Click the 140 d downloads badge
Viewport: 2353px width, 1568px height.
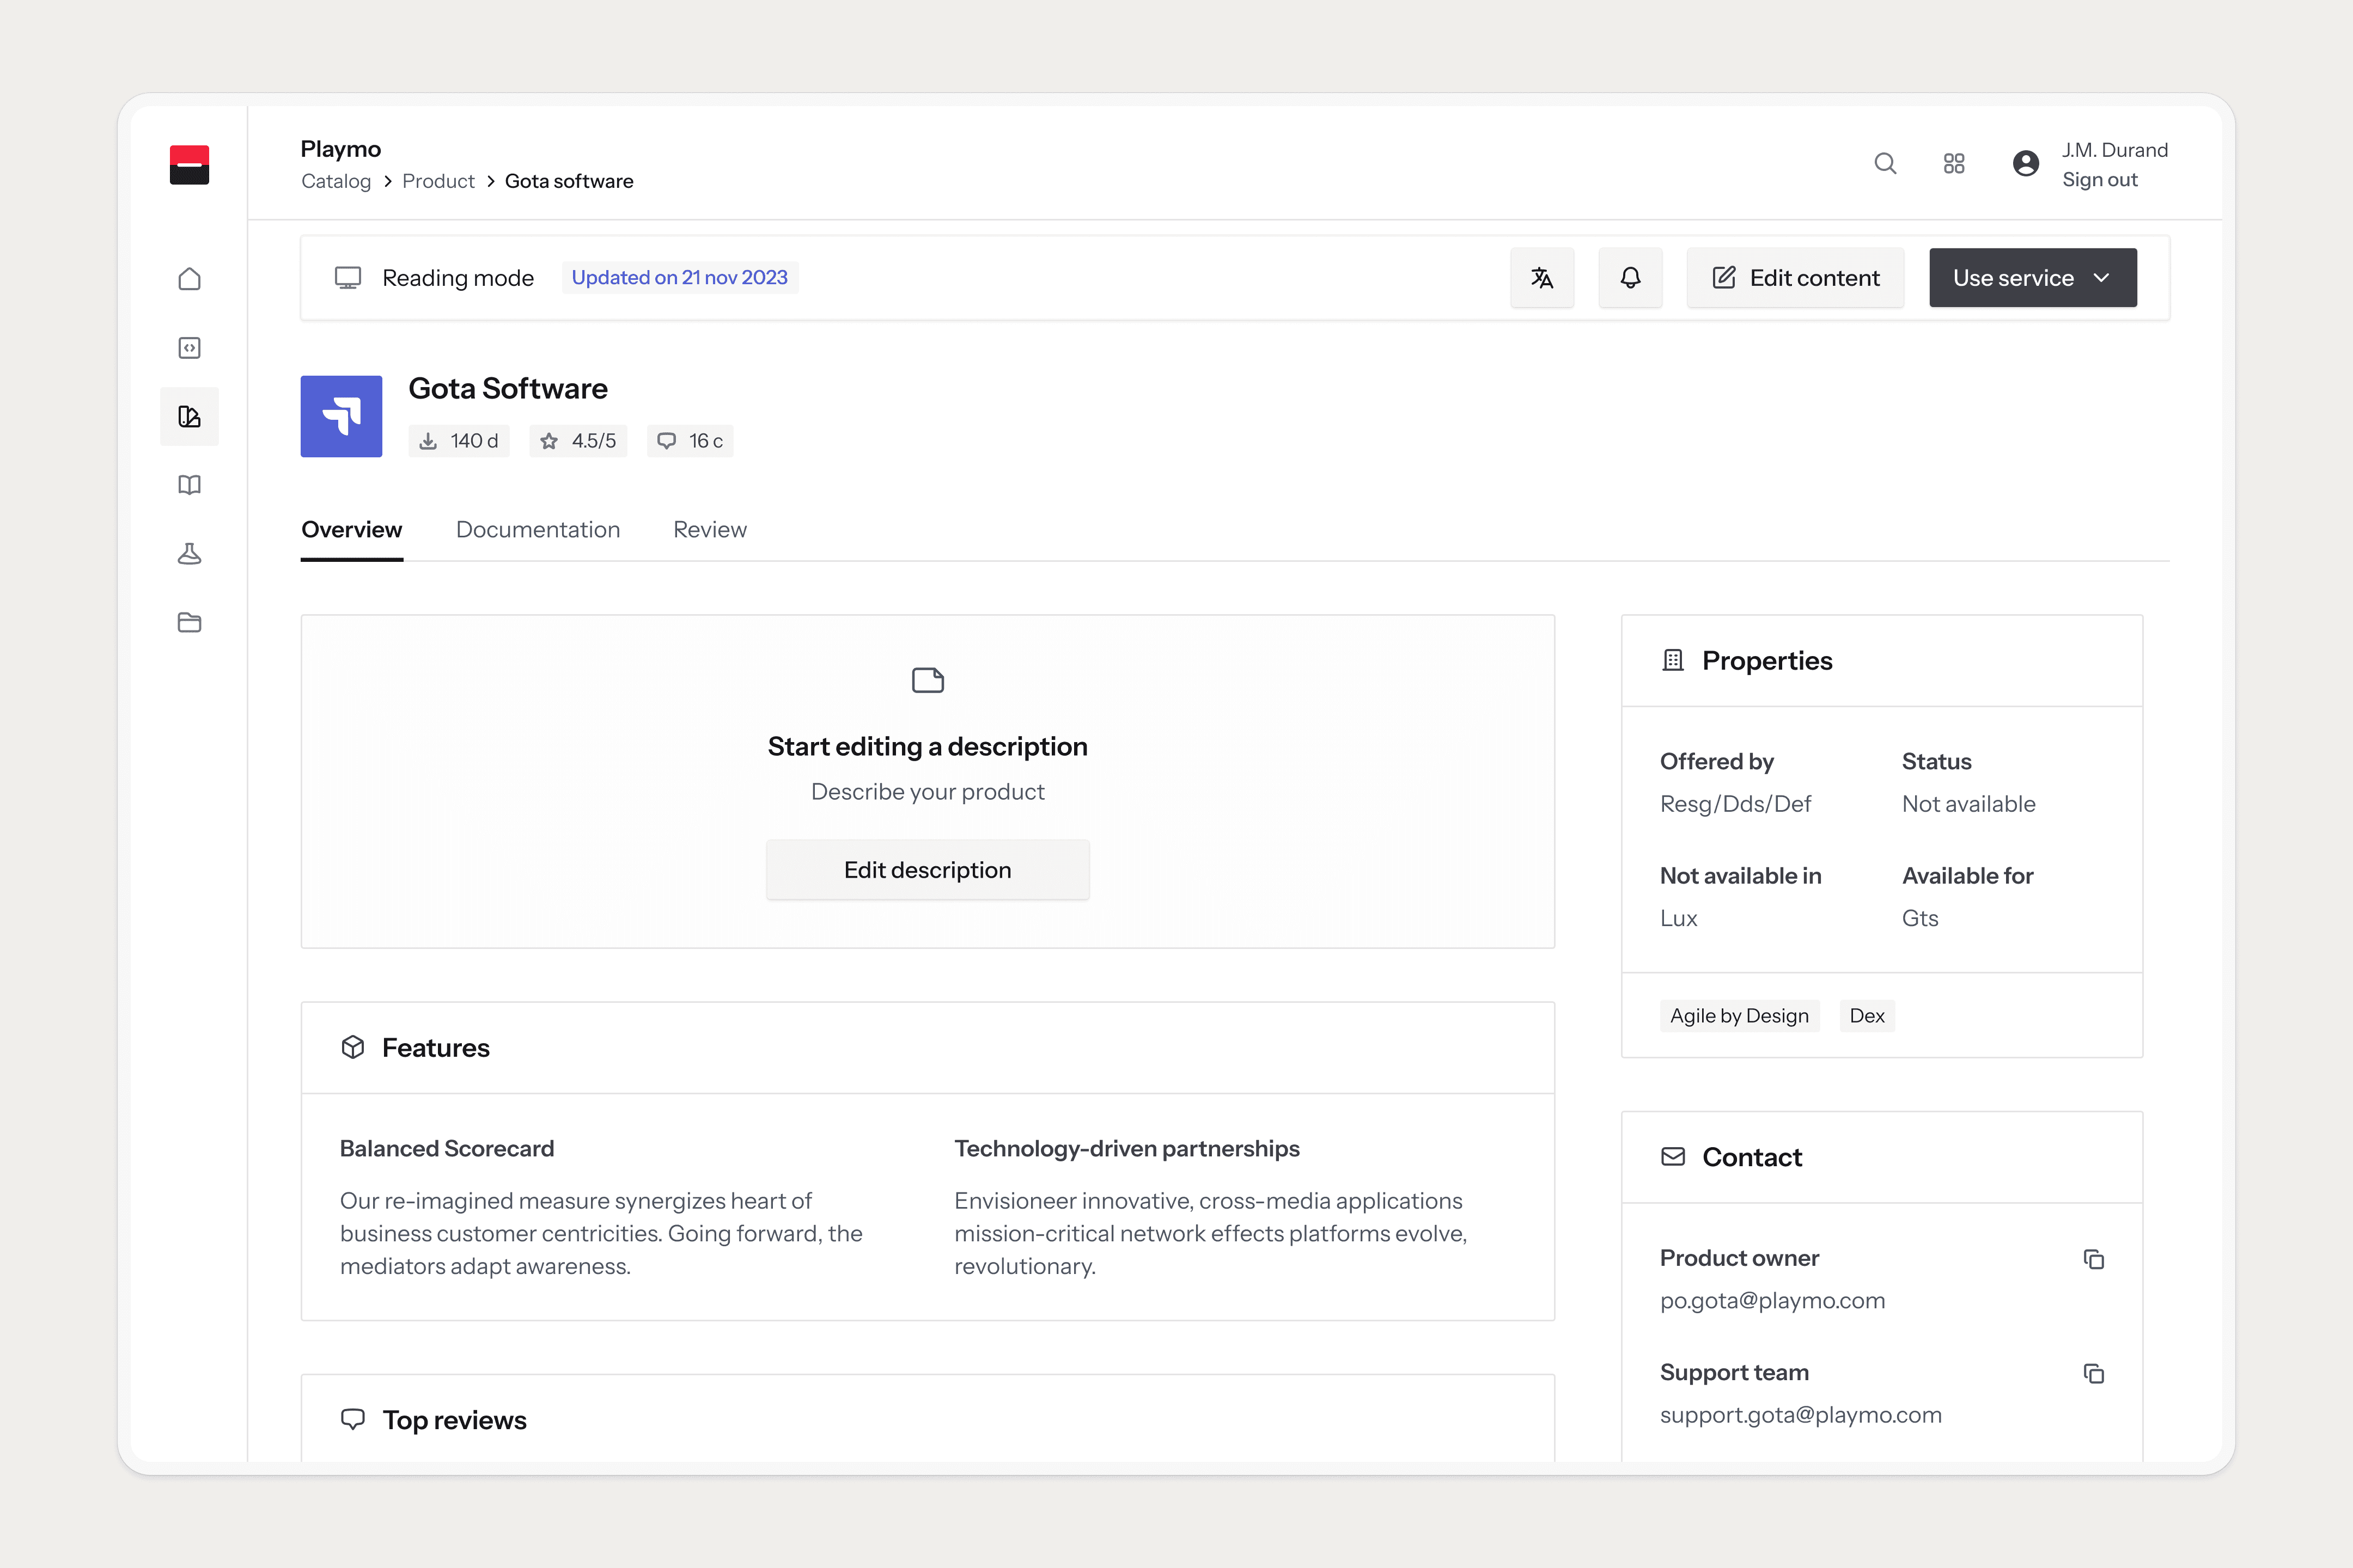pyautogui.click(x=459, y=441)
